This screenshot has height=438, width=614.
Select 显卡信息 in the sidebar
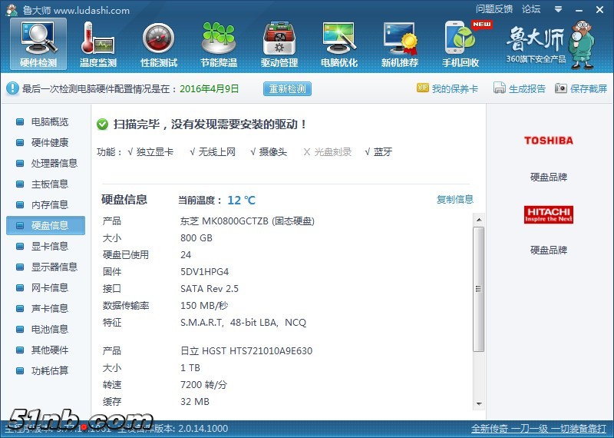tap(49, 246)
